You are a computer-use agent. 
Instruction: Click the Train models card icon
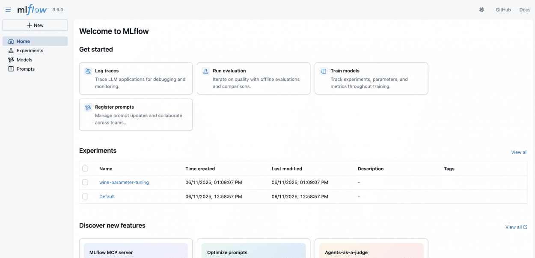coord(324,71)
